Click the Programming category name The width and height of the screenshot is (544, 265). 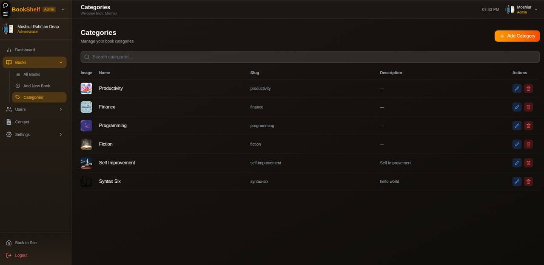[x=113, y=126]
